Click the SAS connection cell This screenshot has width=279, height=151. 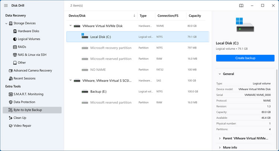coord(159,81)
